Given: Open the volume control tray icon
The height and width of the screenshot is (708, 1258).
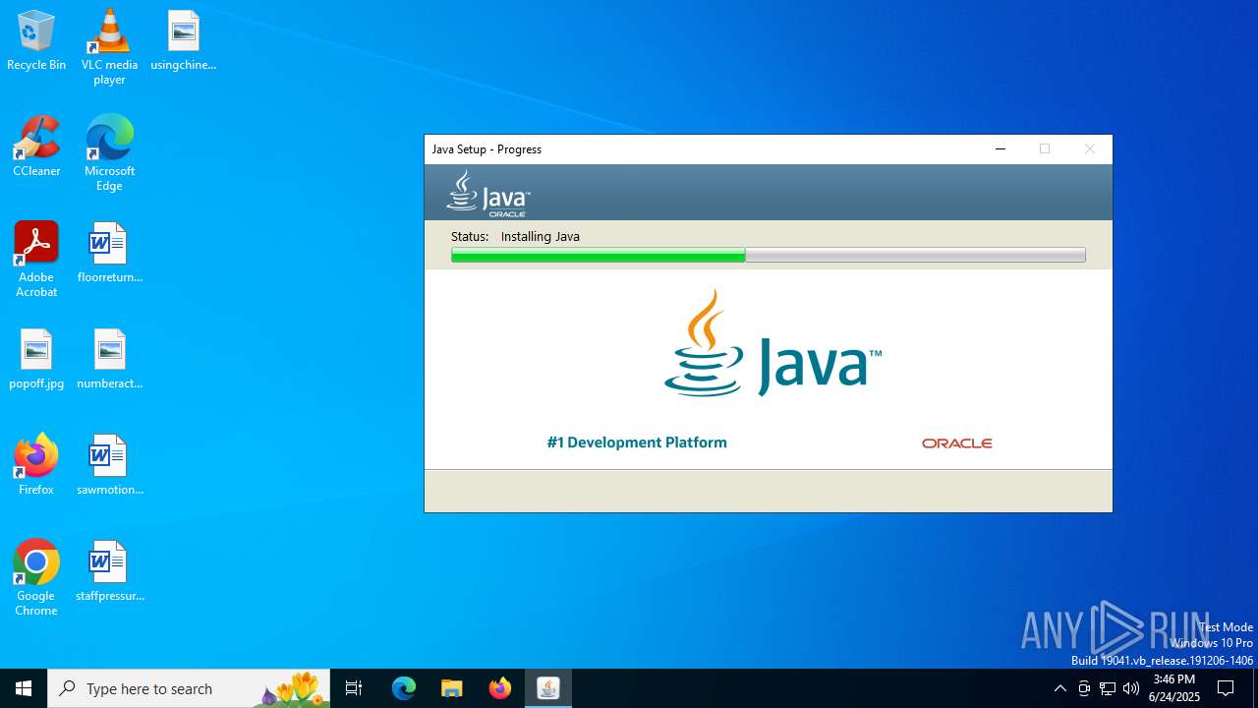Looking at the screenshot, I should pyautogui.click(x=1131, y=688).
